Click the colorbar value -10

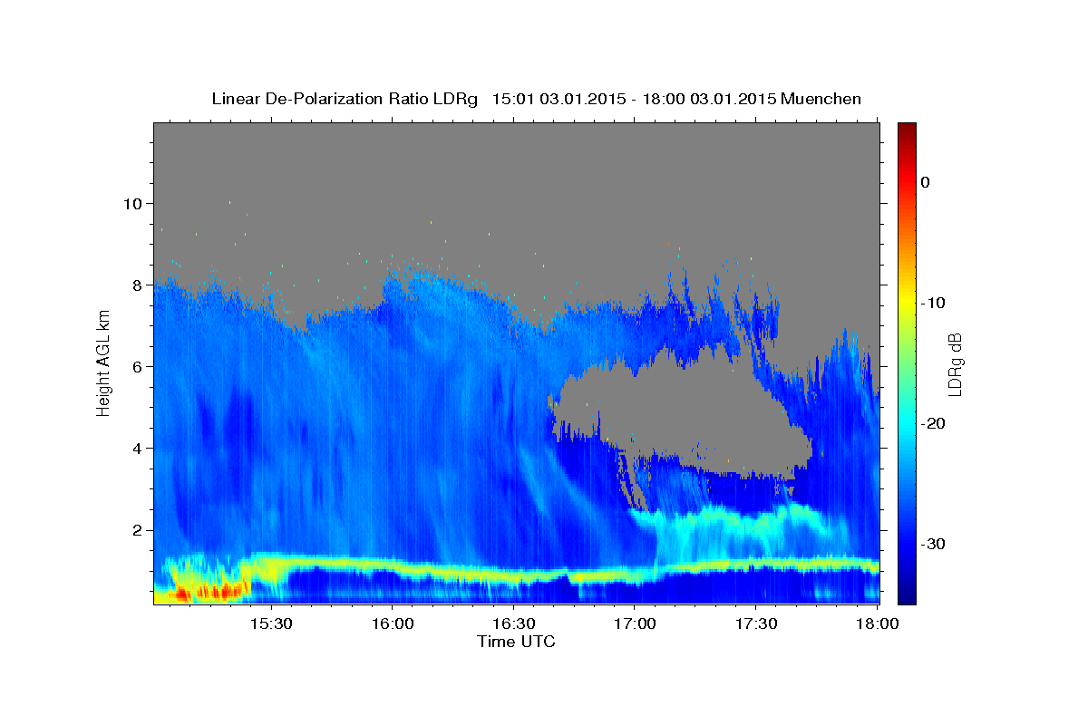[x=933, y=303]
